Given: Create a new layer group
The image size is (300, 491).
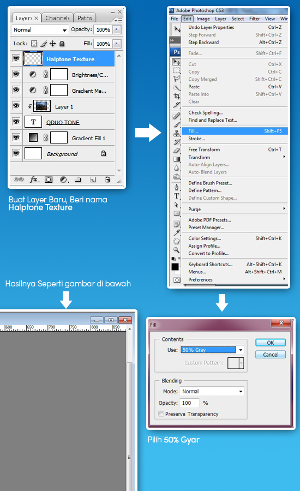Looking at the screenshot, I should 78,179.
